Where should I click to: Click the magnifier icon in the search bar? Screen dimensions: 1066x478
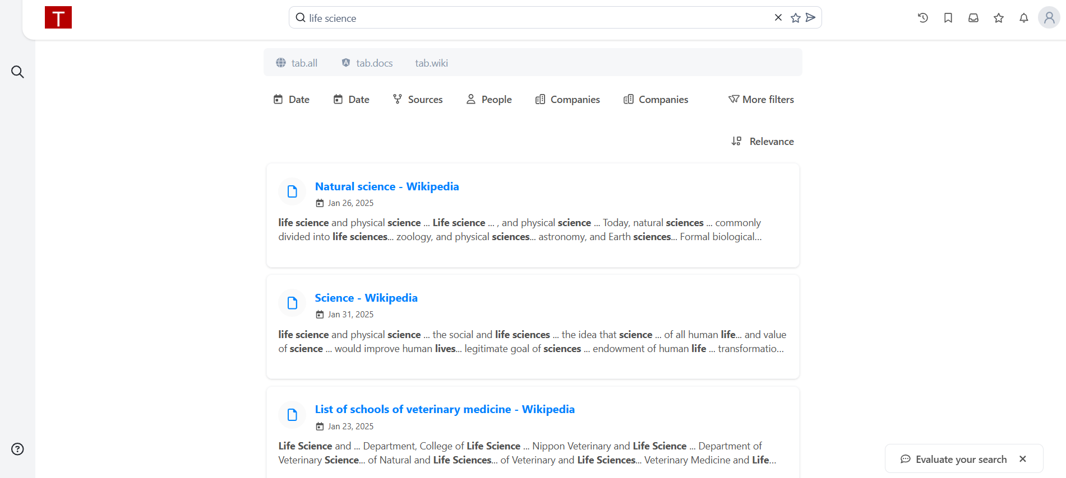(x=301, y=17)
